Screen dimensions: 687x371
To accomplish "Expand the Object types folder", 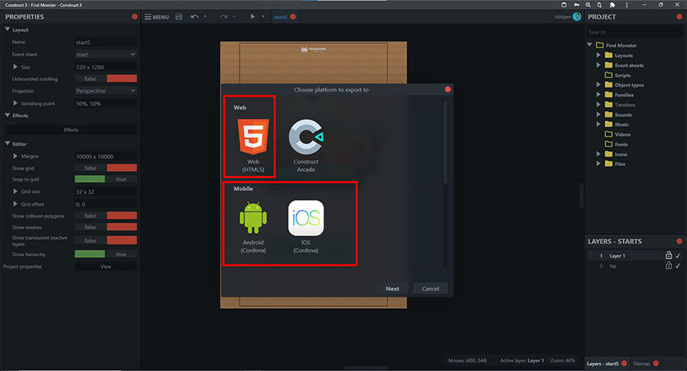I will [598, 85].
